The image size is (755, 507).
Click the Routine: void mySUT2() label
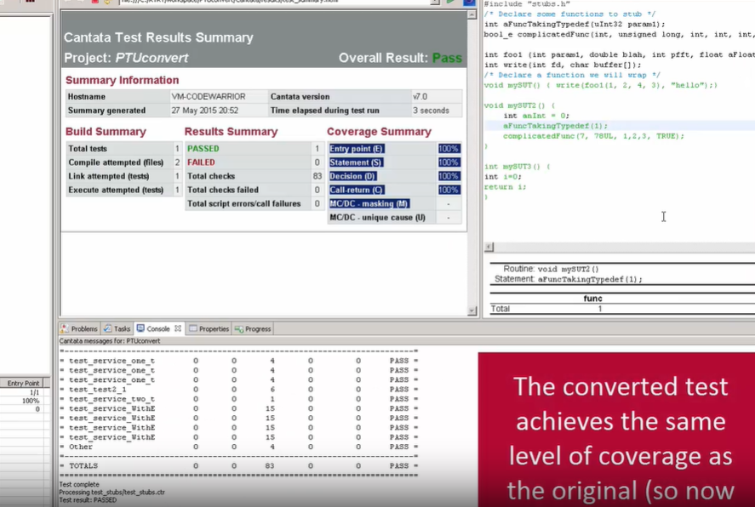[551, 269]
